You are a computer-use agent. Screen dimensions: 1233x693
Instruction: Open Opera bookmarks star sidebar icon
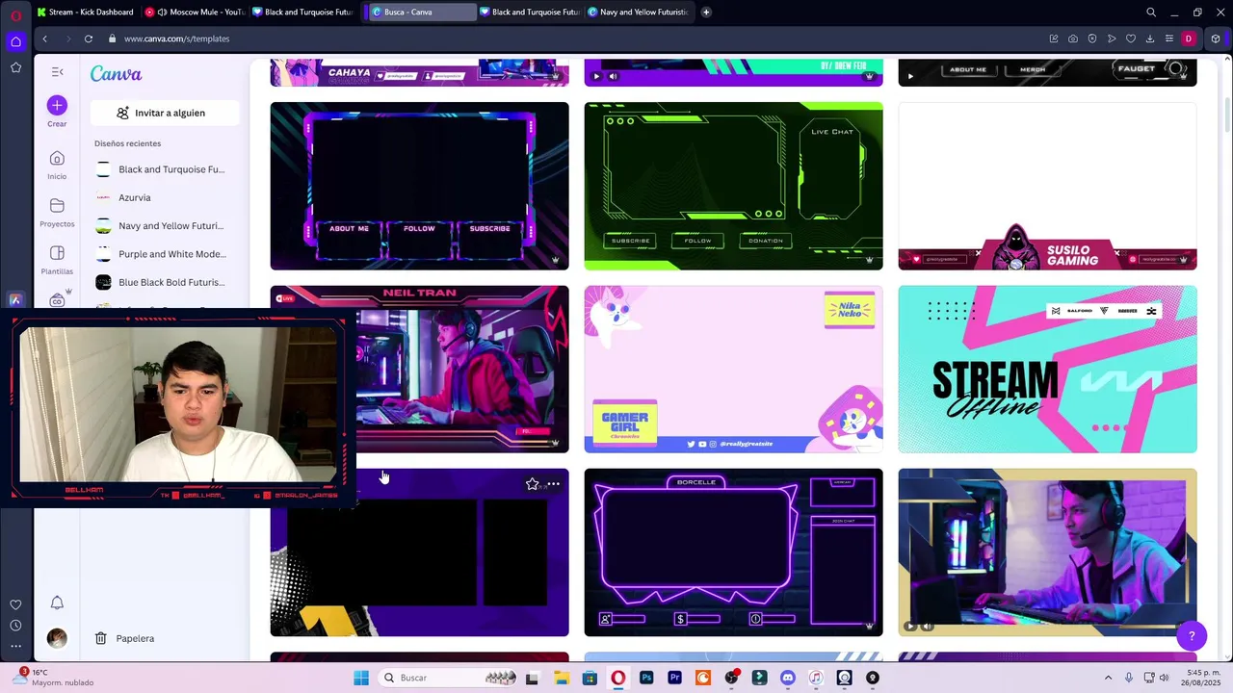(15, 67)
